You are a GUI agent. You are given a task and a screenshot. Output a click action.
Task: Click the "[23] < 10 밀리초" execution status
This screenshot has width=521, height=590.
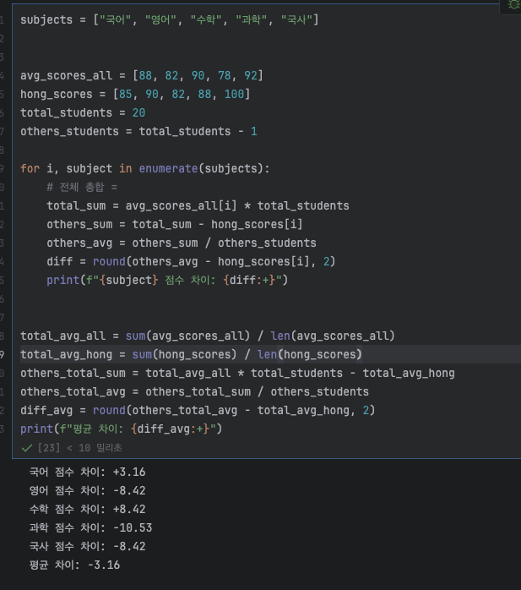click(x=79, y=448)
